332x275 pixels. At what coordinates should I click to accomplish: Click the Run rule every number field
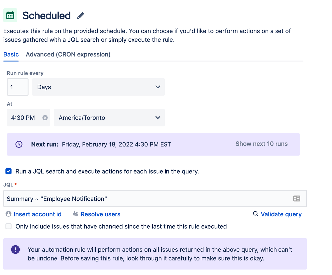coord(17,87)
